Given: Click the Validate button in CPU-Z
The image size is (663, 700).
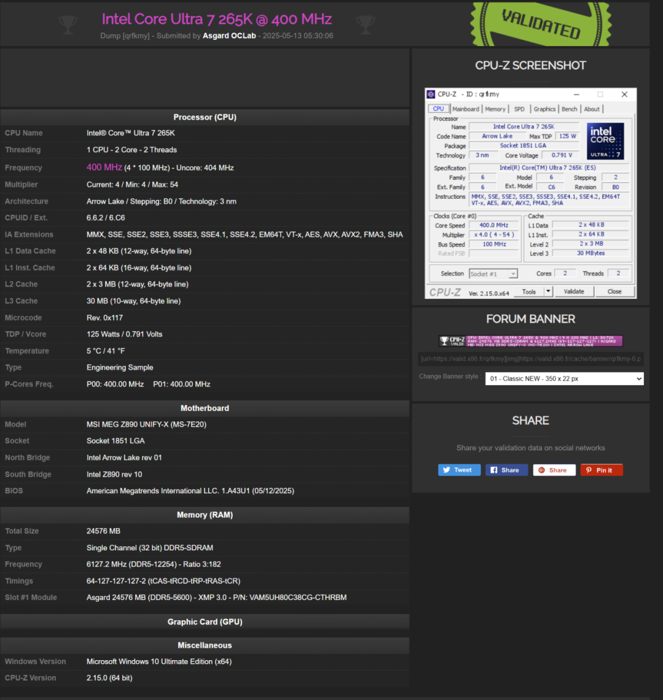Looking at the screenshot, I should pyautogui.click(x=573, y=291).
